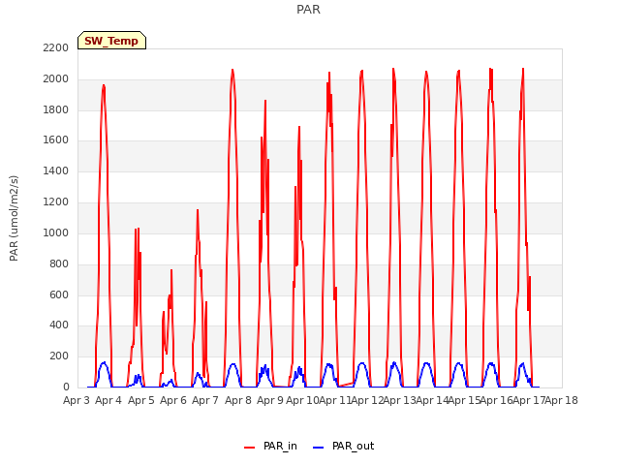Click the PAR (umol/m2/s) y-axis label
The width and height of the screenshot is (620, 465).
[14, 218]
